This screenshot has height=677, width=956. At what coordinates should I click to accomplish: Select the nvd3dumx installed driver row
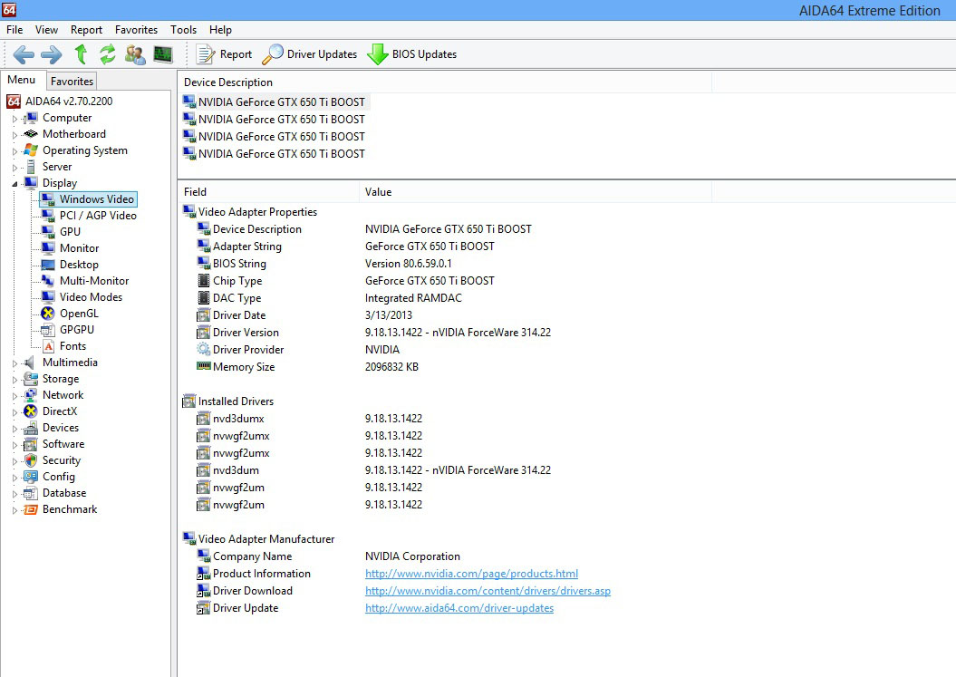(x=309, y=419)
